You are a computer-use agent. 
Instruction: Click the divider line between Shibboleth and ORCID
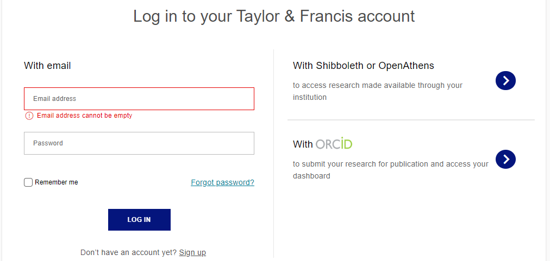click(411, 120)
